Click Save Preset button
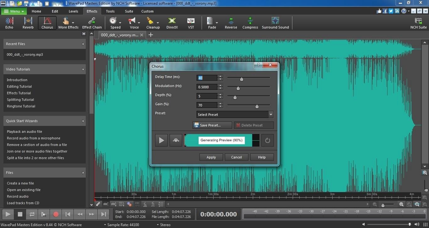The height and width of the screenshot is (228, 429). click(x=212, y=125)
